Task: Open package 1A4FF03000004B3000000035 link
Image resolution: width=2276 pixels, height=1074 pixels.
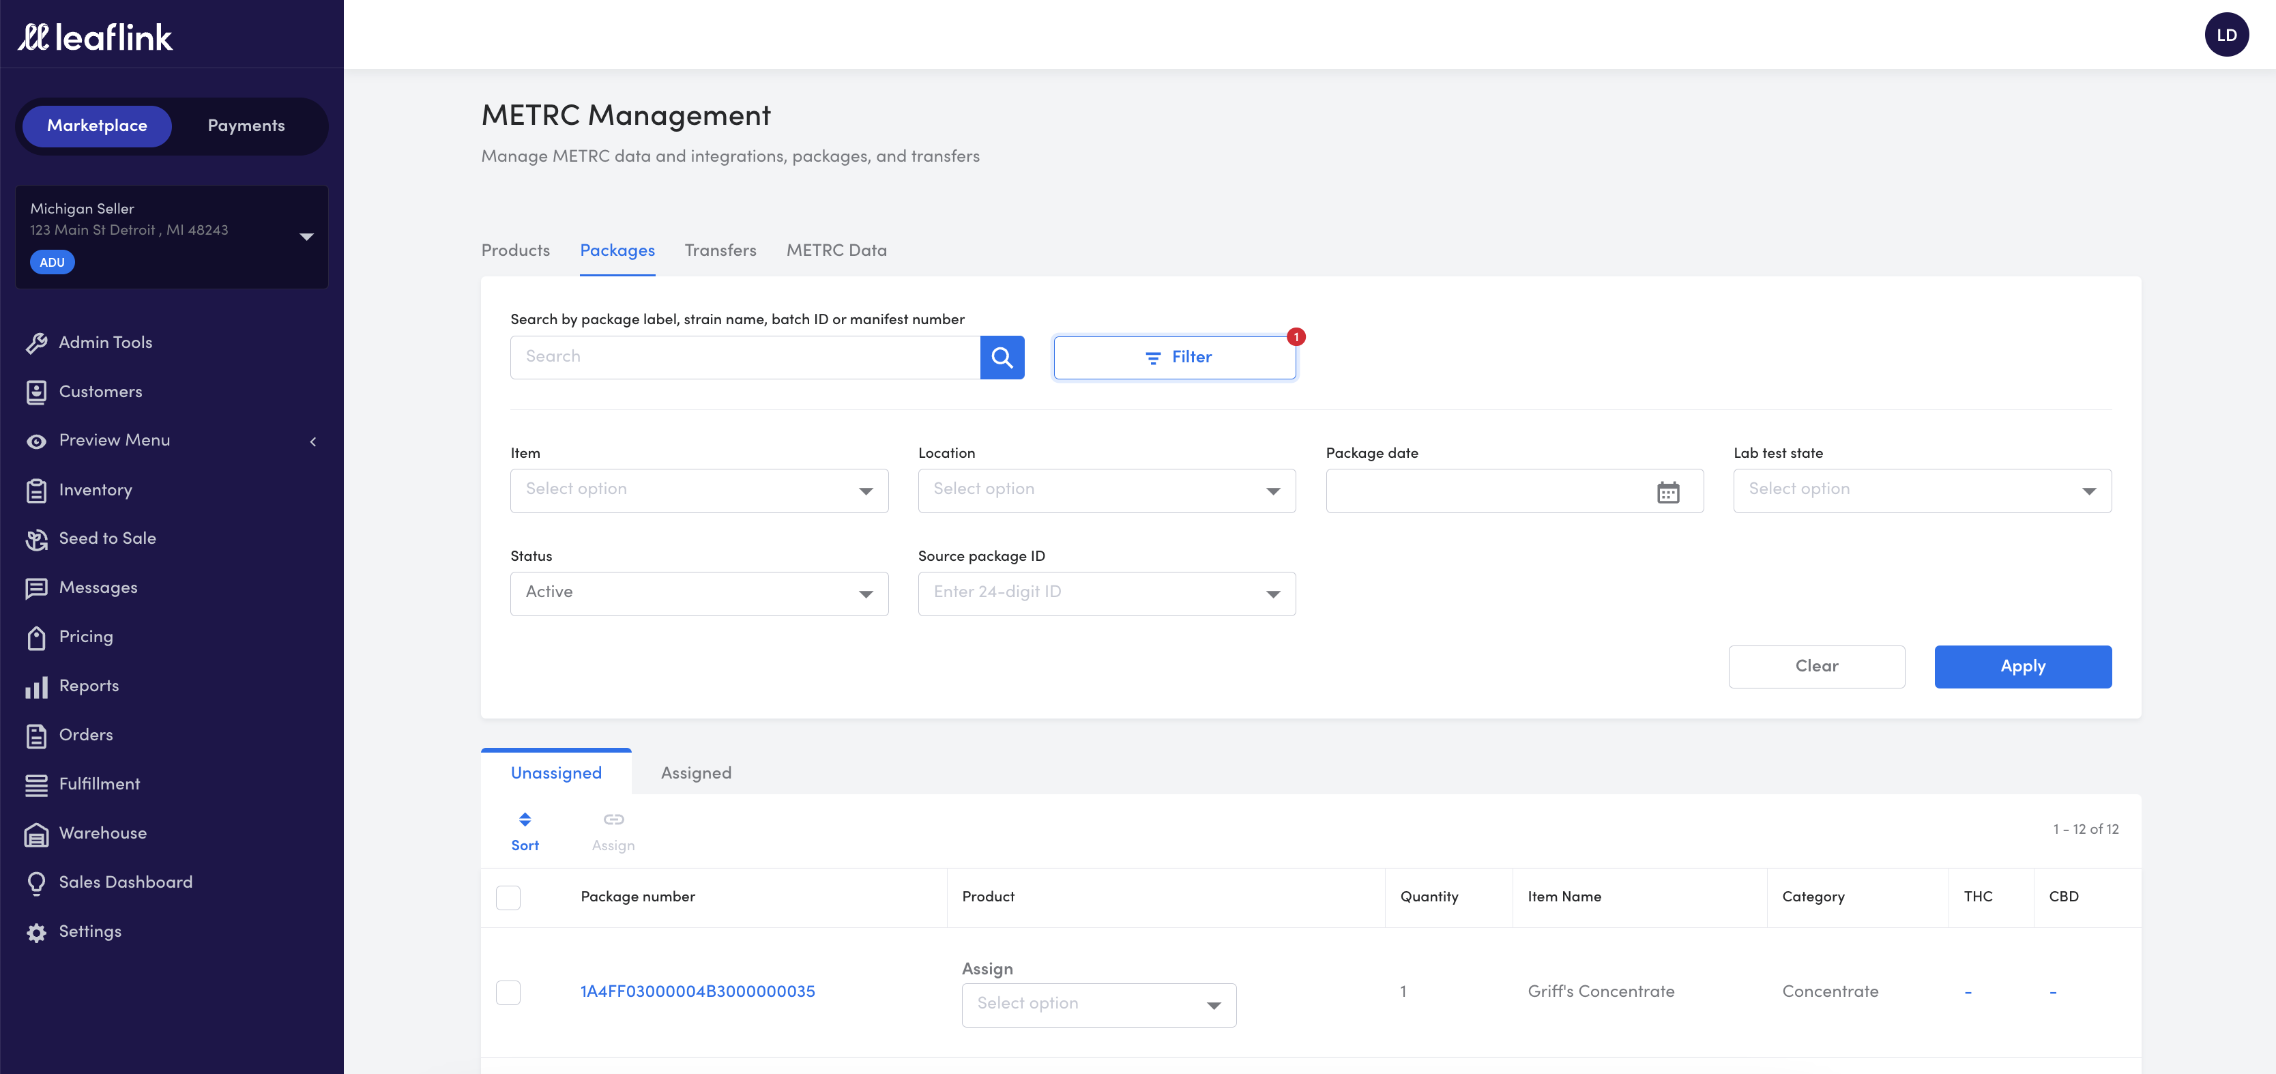Action: click(697, 991)
